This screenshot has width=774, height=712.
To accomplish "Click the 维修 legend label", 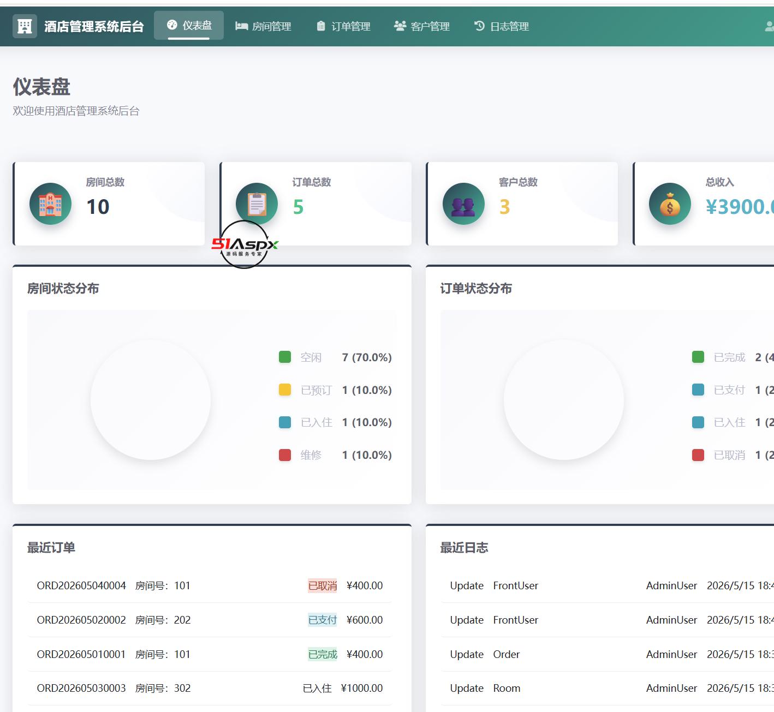I will (x=311, y=455).
